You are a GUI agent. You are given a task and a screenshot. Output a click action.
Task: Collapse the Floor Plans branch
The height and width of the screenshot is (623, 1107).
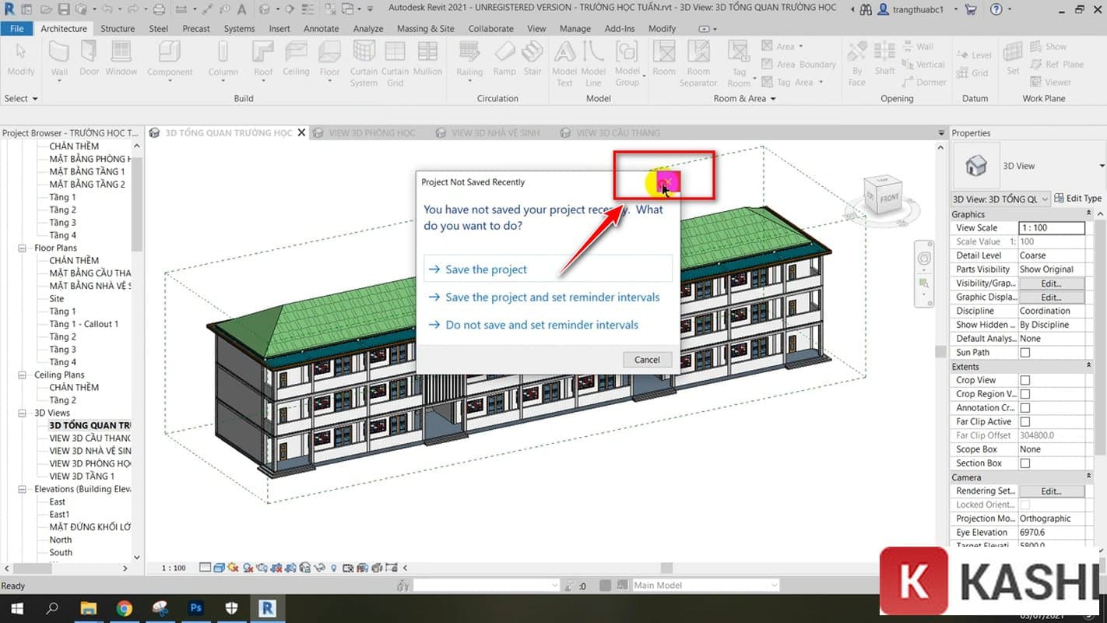pos(23,248)
